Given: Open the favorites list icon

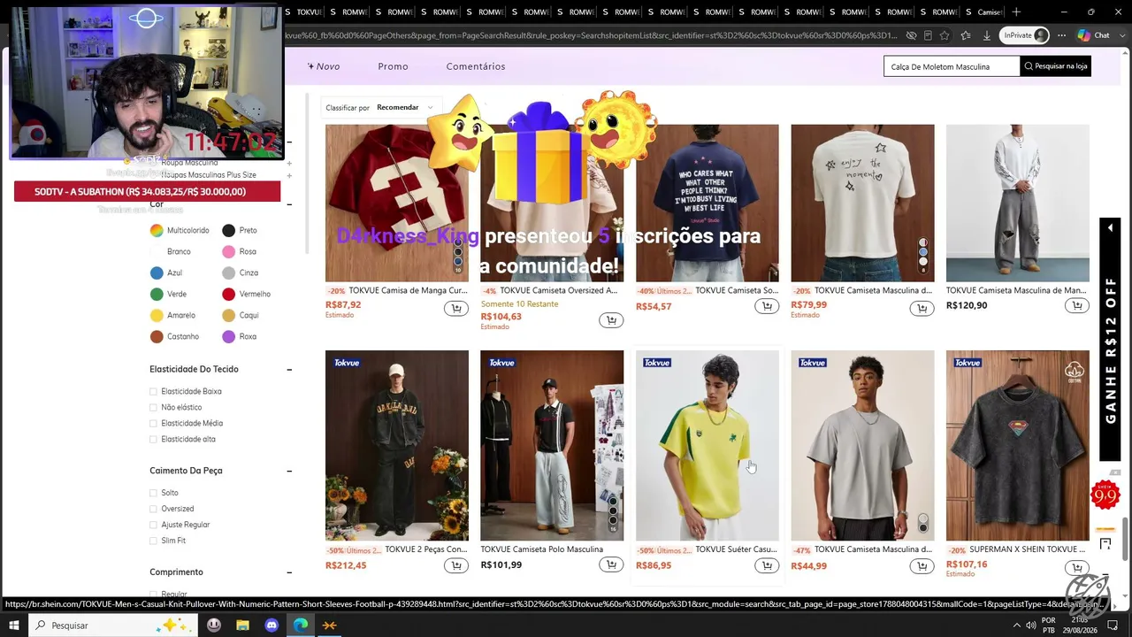Looking at the screenshot, I should coord(965,35).
